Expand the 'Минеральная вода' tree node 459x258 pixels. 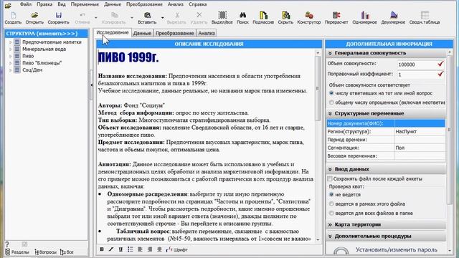click(11, 49)
